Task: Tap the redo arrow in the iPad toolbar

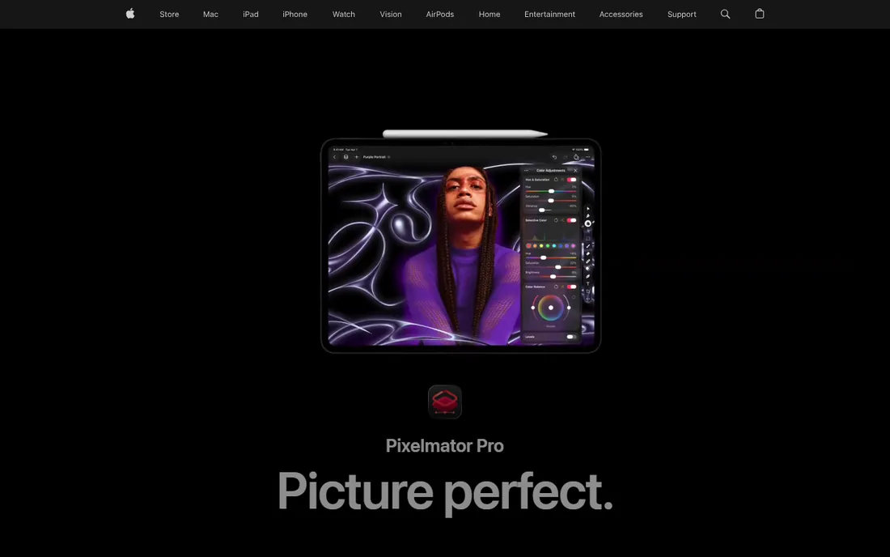Action: point(566,157)
